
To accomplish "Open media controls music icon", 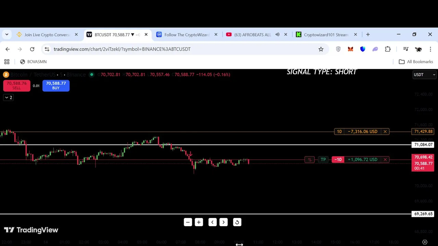I will coord(406,49).
